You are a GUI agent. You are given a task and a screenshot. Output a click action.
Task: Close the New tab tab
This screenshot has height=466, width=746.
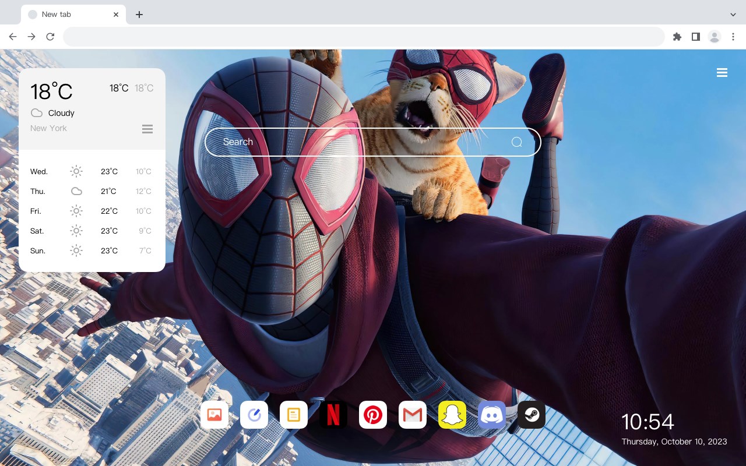pos(117,15)
